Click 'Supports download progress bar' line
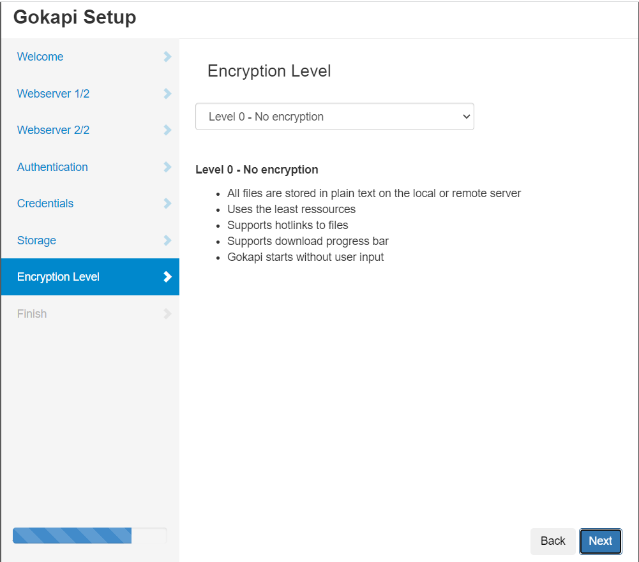 point(308,241)
